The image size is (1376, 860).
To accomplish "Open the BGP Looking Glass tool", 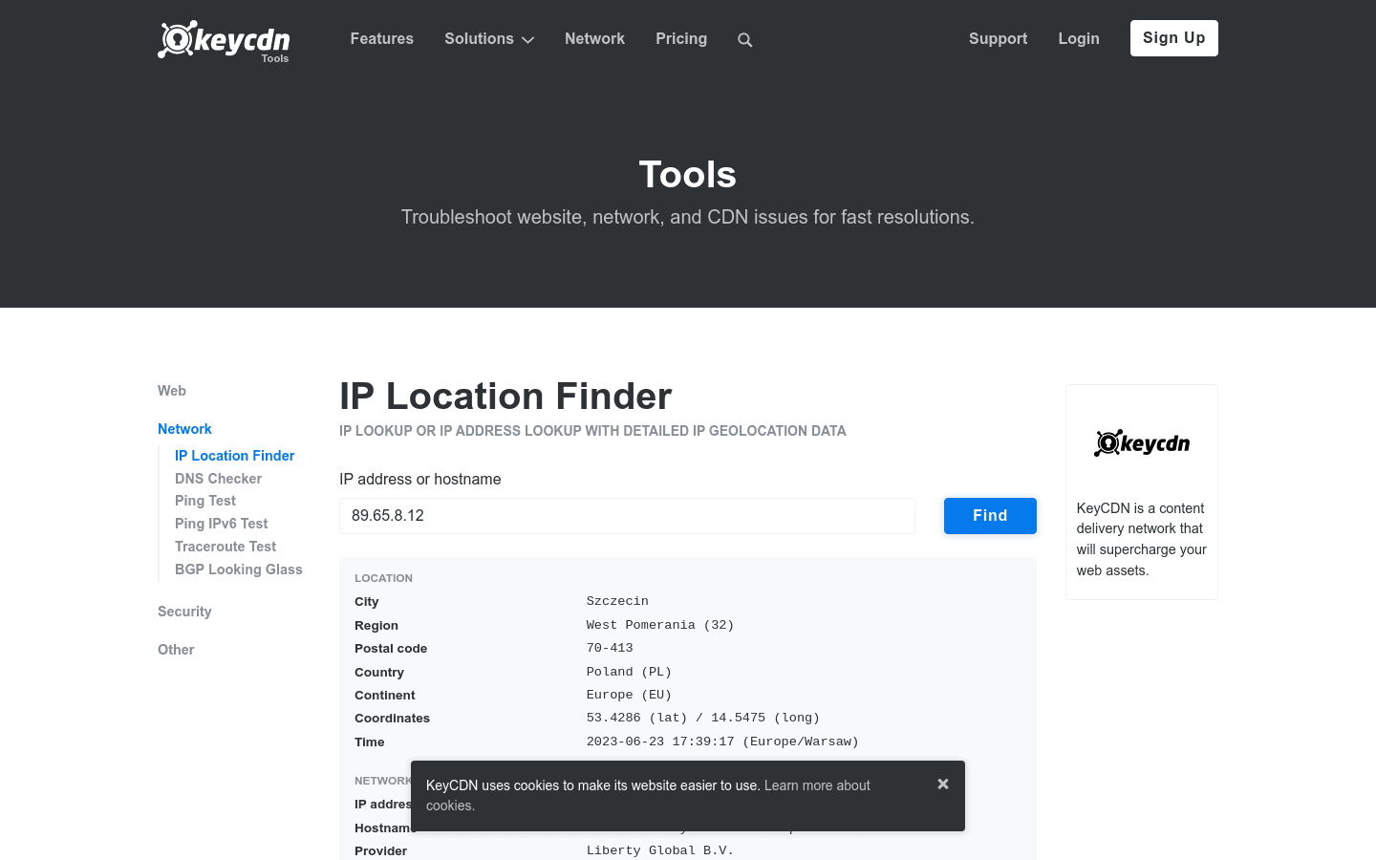I will click(238, 569).
